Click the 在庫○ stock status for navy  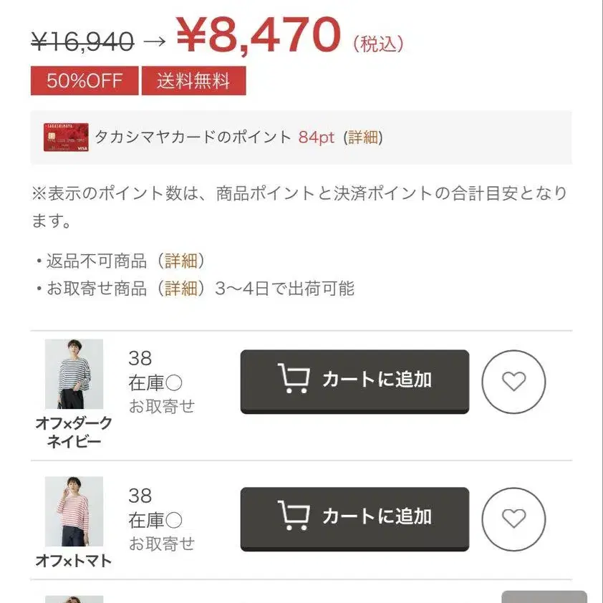pyautogui.click(x=155, y=383)
